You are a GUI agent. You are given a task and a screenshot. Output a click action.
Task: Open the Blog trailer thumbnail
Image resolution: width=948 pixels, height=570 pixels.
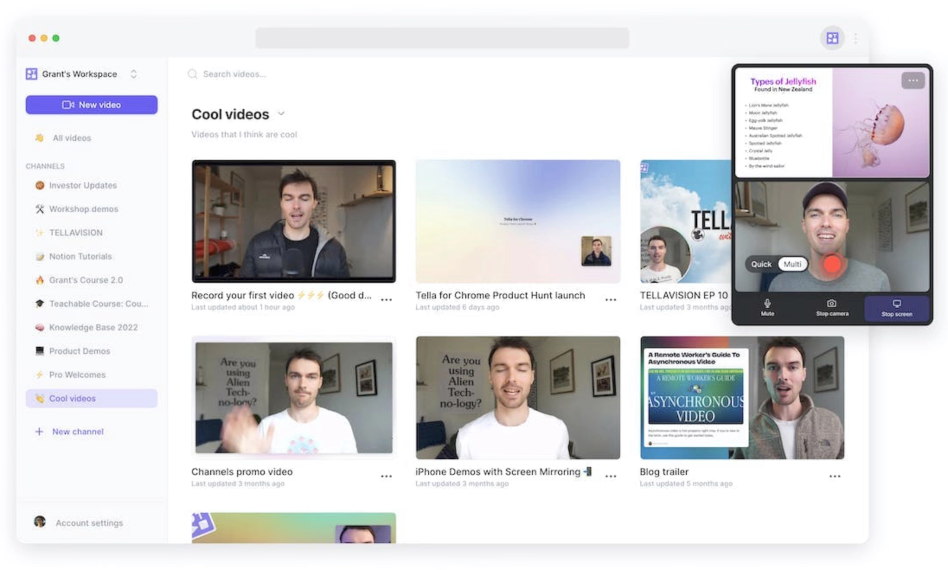tap(742, 398)
